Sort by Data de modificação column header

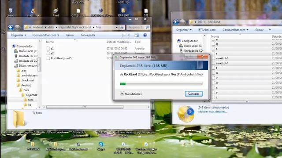pyautogui.click(x=119, y=42)
